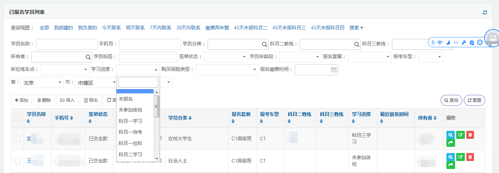Sort the table by the 手机号 column
This screenshot has width=499, height=173.
click(x=64, y=118)
